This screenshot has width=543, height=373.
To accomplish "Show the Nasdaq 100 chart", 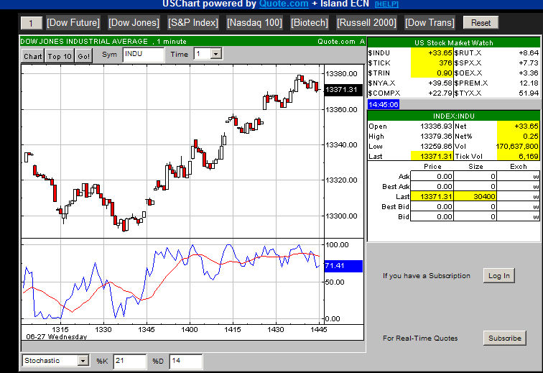I will (x=254, y=23).
